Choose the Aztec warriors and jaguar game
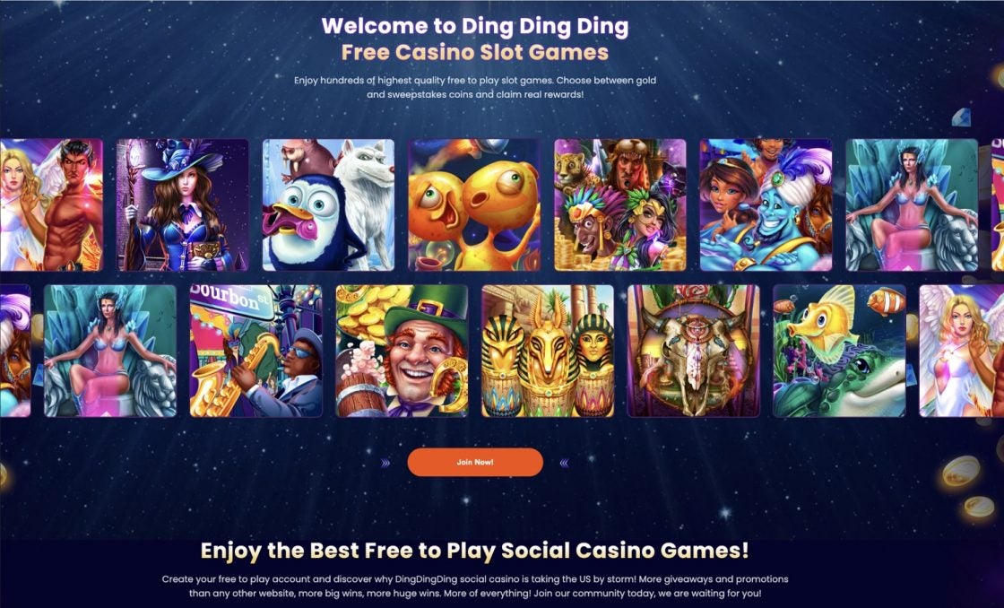This screenshot has height=608, width=1004. [x=620, y=205]
